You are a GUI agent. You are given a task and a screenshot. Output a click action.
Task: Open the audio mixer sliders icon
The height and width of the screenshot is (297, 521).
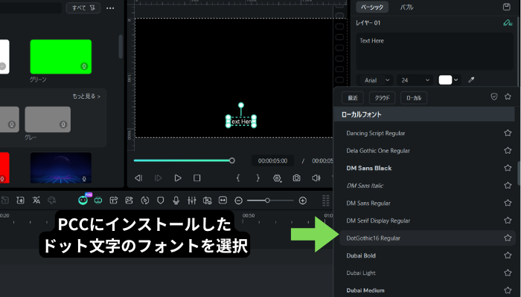(192, 200)
